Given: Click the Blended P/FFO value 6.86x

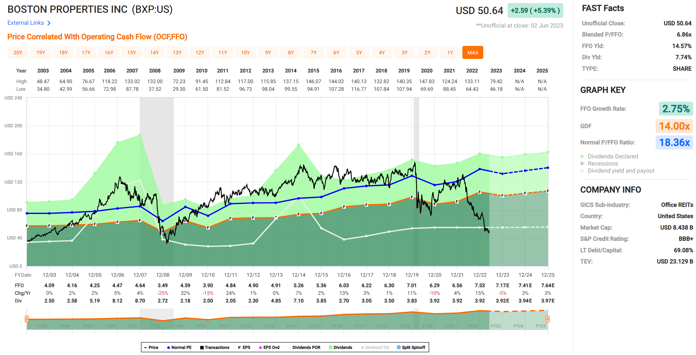Looking at the screenshot, I should (x=684, y=34).
